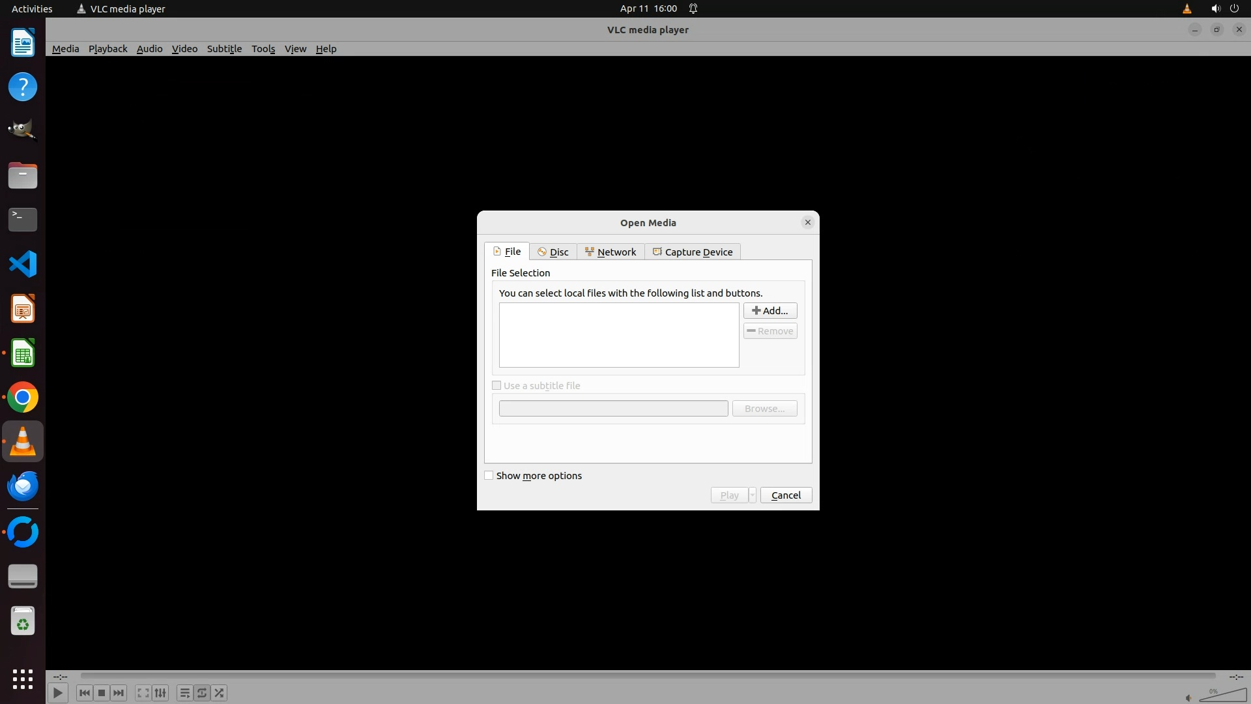Enable Show more options checkbox
The width and height of the screenshot is (1251, 704).
pos(489,476)
